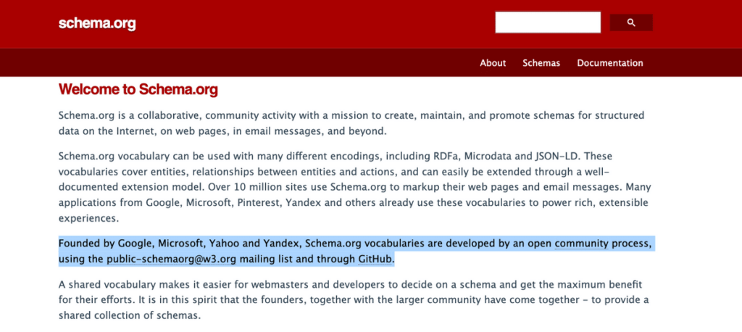742x332 pixels.
Task: Open the About menu
Action: coord(493,63)
